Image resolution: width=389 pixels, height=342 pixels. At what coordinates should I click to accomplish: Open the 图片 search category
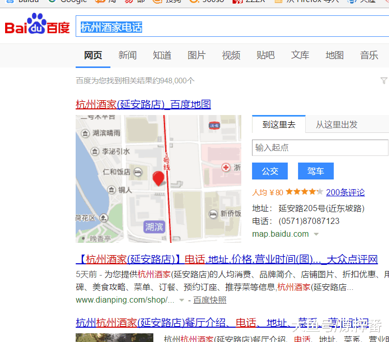point(196,55)
